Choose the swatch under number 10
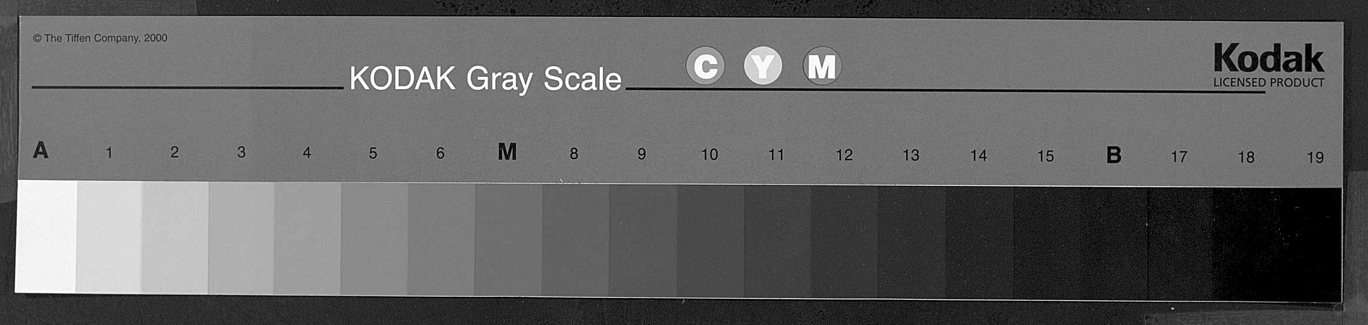1368x325 pixels. (x=710, y=242)
